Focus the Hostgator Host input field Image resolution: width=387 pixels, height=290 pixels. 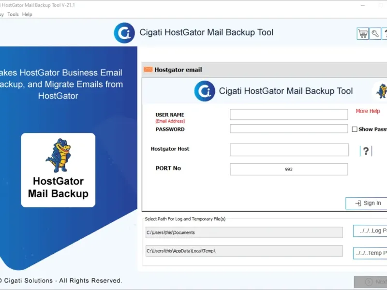[289, 150]
